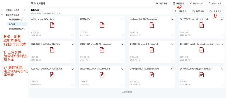Click the menu fold icon beside 知识库管理
The width and height of the screenshot is (226, 98).
(x=32, y=3)
